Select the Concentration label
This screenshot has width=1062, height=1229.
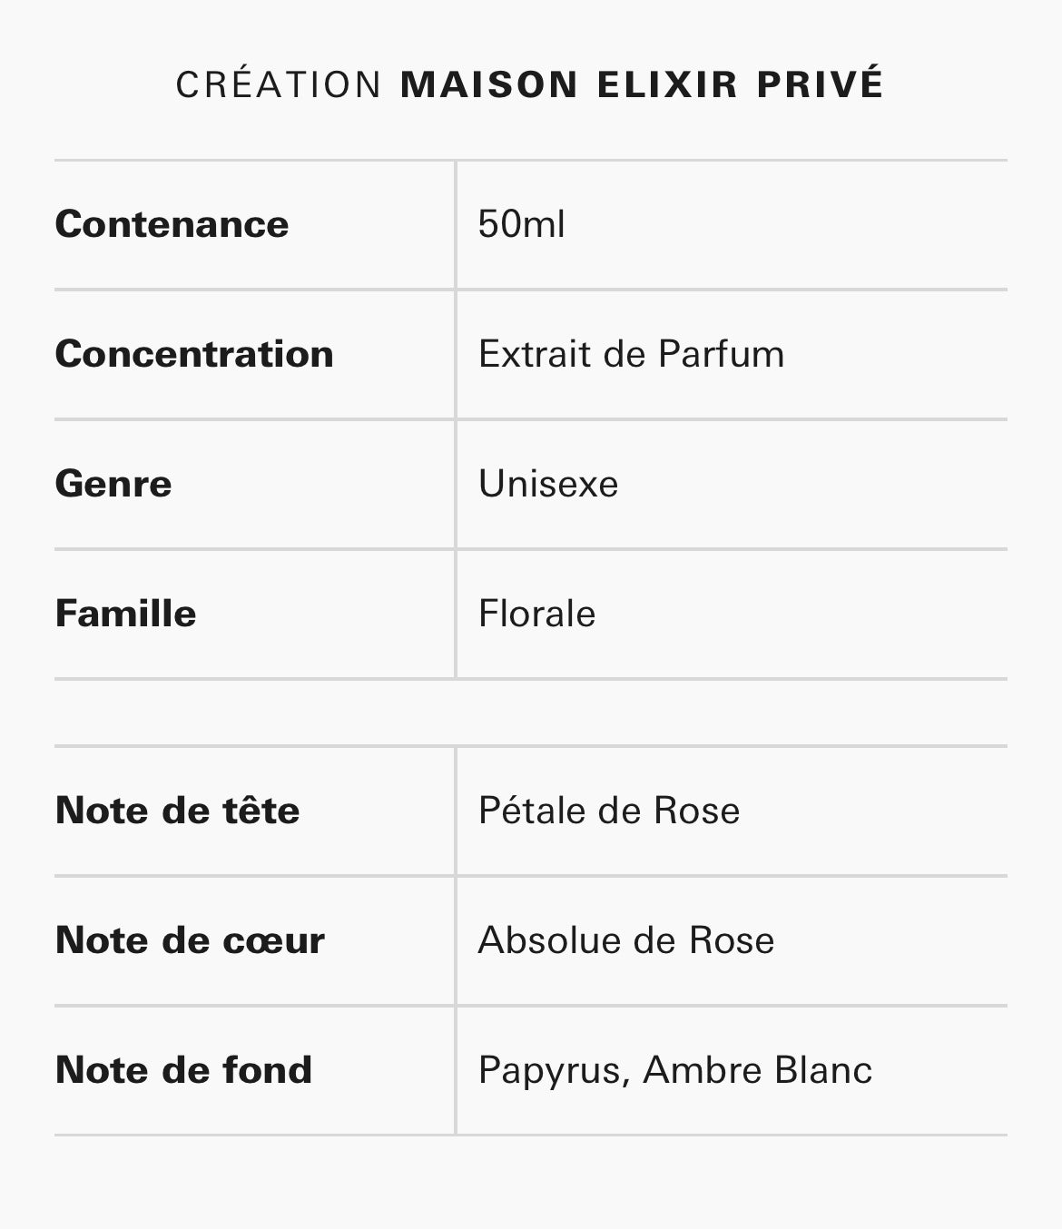click(194, 354)
